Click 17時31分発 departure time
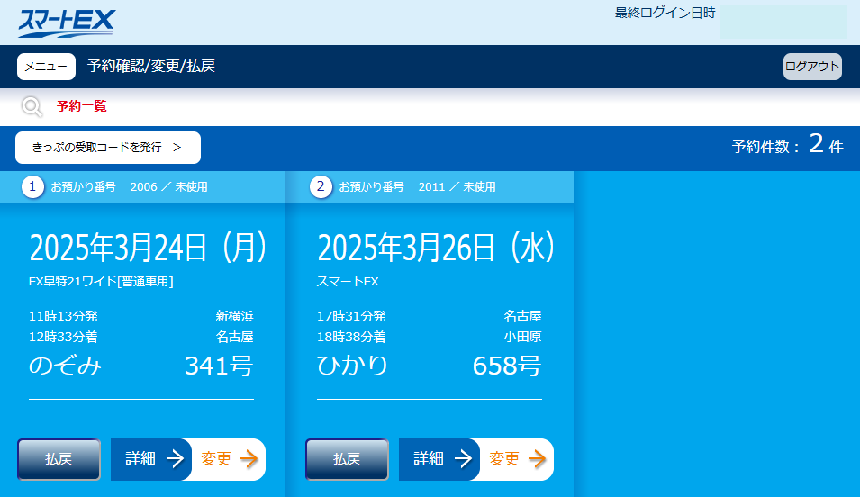 coord(351,317)
